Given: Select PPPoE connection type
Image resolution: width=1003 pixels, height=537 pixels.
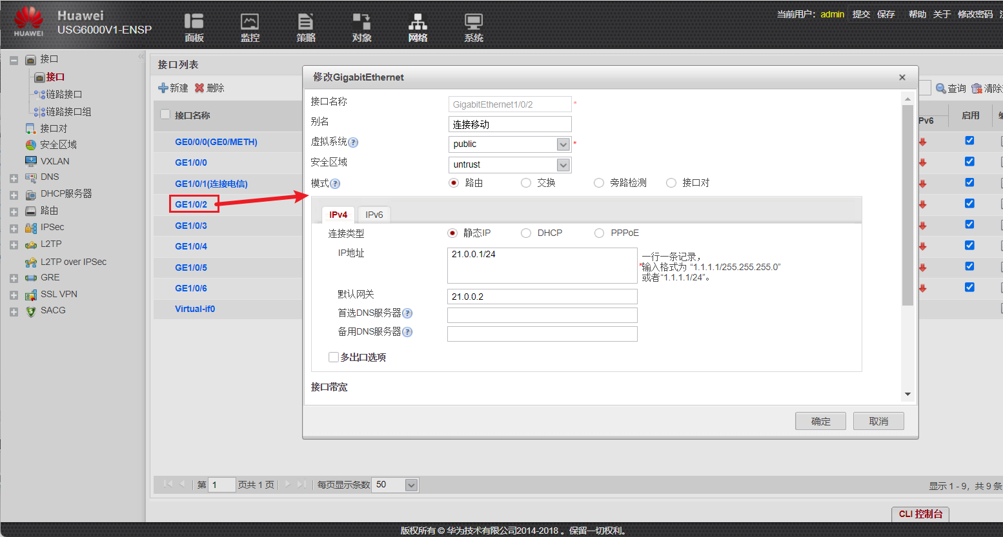Looking at the screenshot, I should (600, 233).
